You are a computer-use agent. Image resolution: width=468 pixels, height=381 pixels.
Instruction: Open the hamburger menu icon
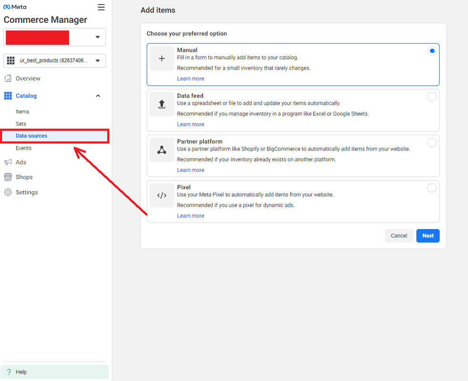[x=101, y=7]
